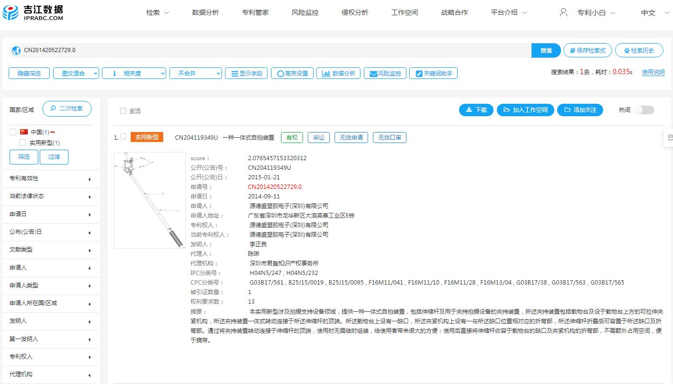Expand the 专利有效性 filter section
Viewport: 673px width, 384px height.
click(51, 178)
